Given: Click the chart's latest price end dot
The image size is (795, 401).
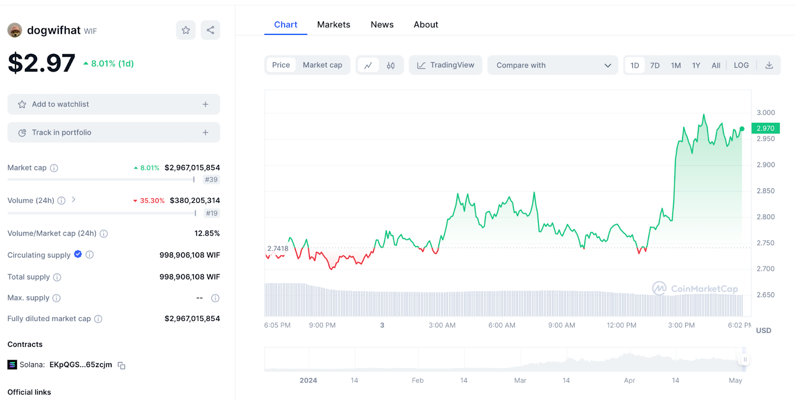Looking at the screenshot, I should [742, 129].
